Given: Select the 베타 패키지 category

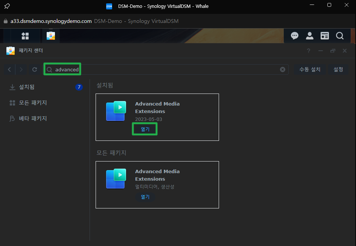Looking at the screenshot, I should tap(33, 119).
